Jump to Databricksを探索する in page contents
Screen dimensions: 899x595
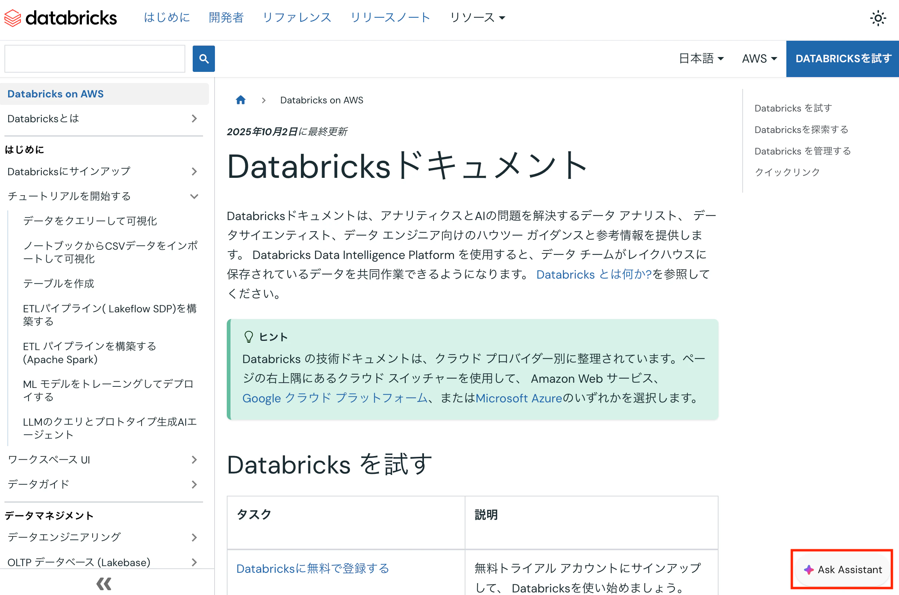click(x=801, y=130)
